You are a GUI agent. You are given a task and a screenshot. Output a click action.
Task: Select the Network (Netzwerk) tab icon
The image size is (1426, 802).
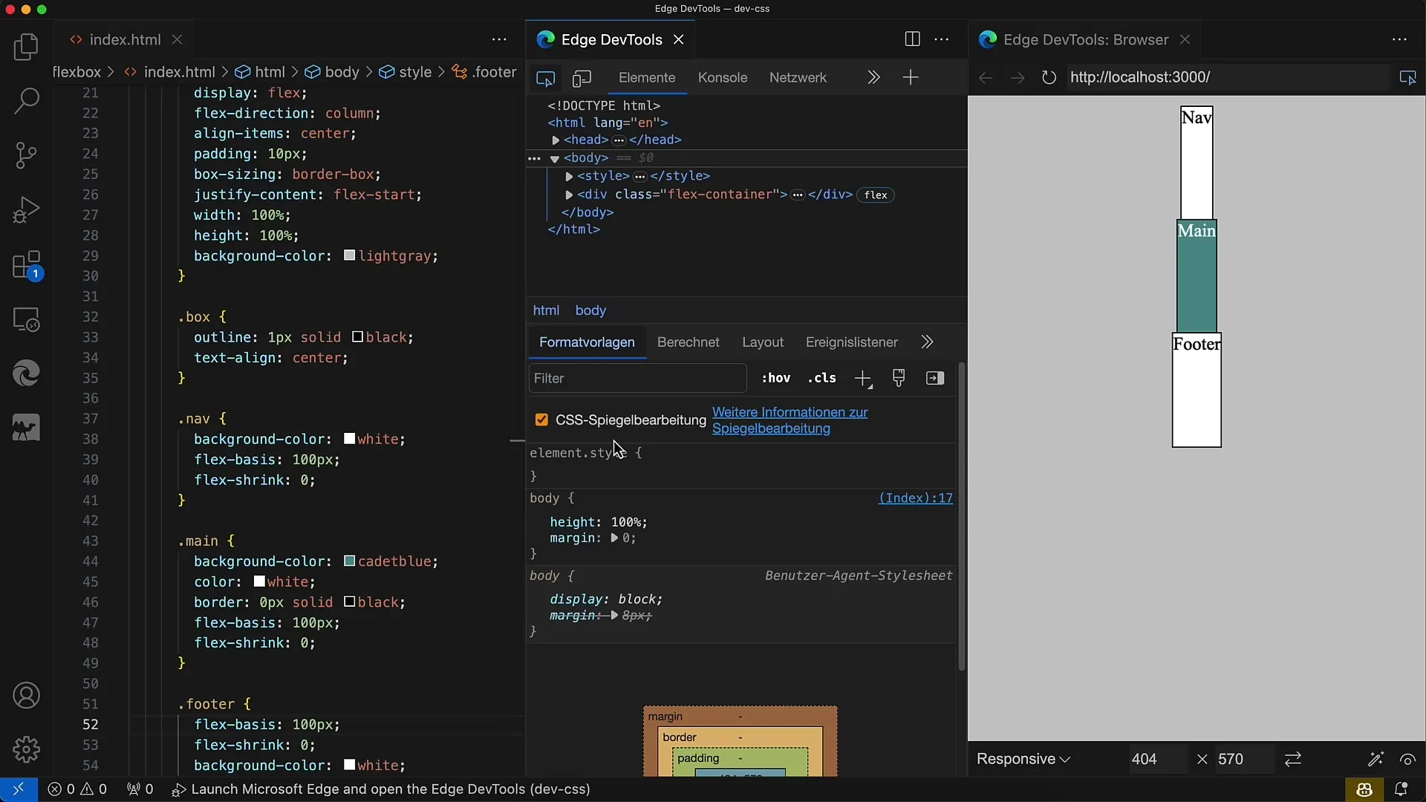[x=797, y=77]
